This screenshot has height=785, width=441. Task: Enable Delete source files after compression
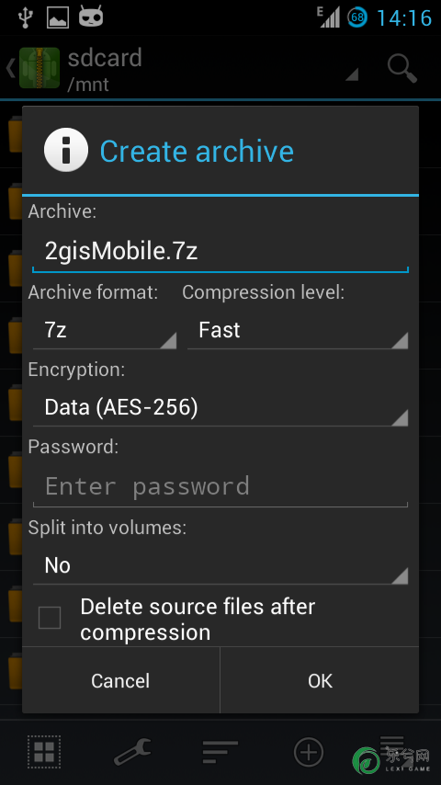[50, 618]
